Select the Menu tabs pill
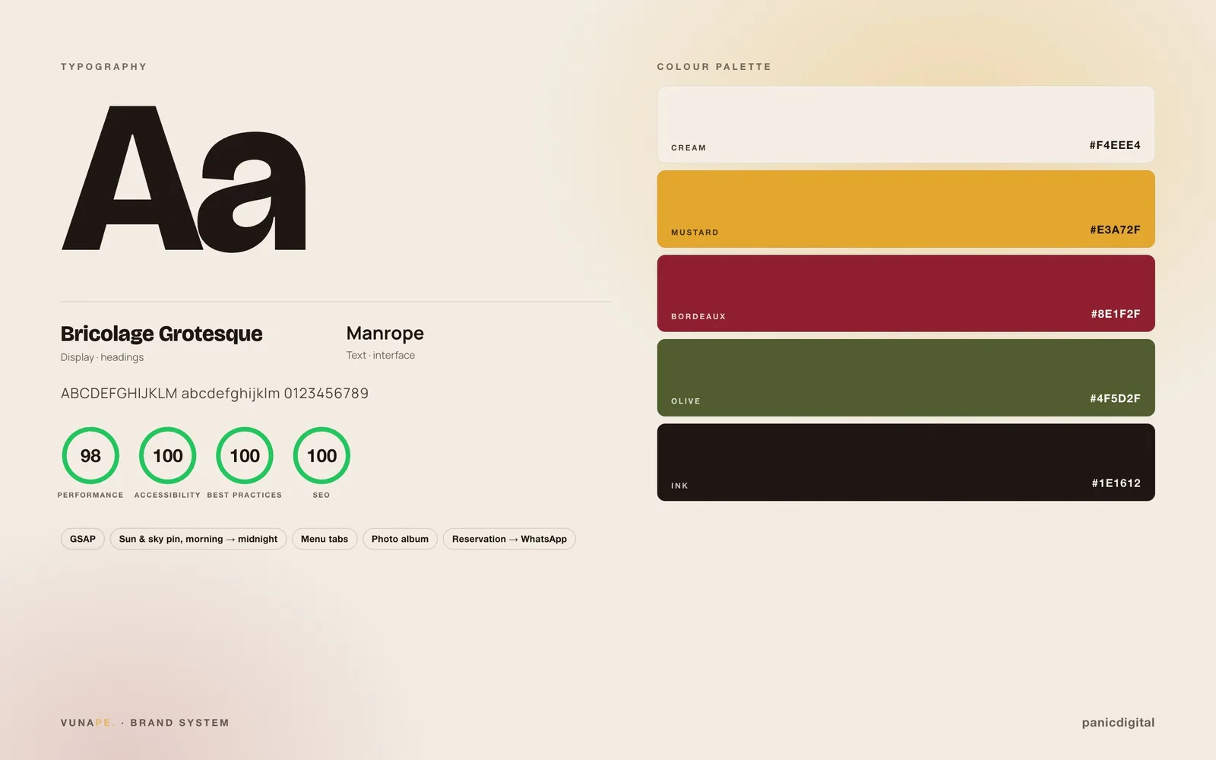The image size is (1216, 760). (325, 539)
